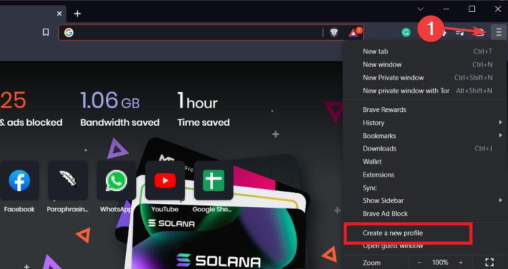Screen dimensions: 508x269
Task: Maximize the browser window
Action: pos(472,9)
